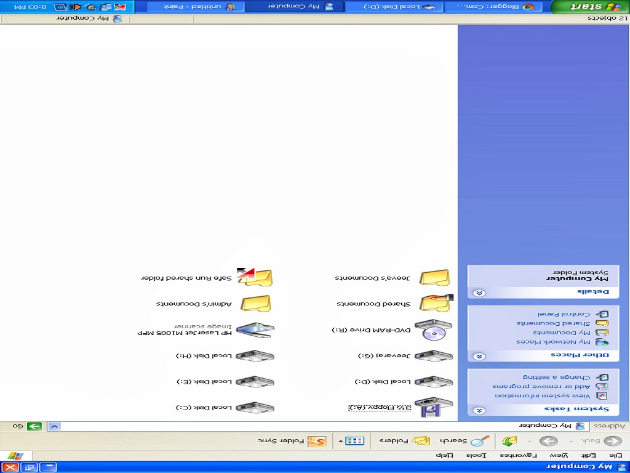Enable Folder Sync from the toolbar
Viewport: 630px width, 473px height.
pos(301,440)
